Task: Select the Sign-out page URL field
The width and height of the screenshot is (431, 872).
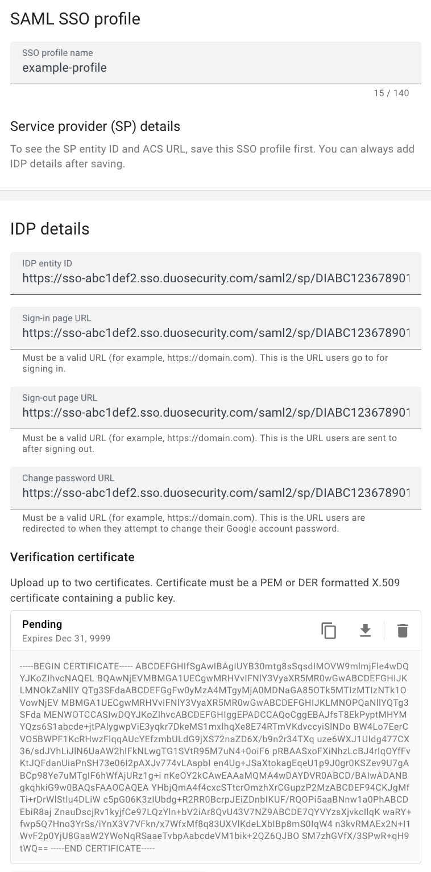Action: pos(215,410)
